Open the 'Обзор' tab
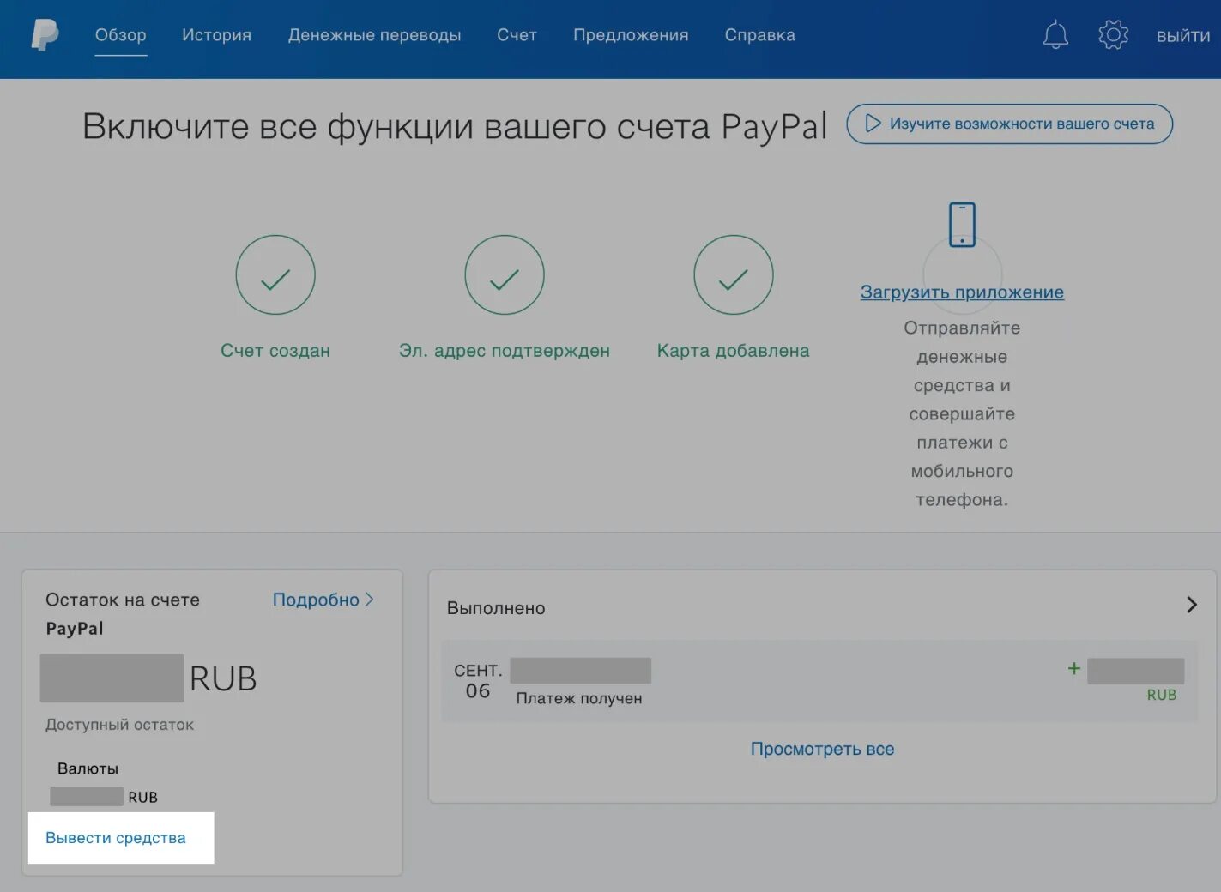Screen dimensions: 1221x892 121,35
